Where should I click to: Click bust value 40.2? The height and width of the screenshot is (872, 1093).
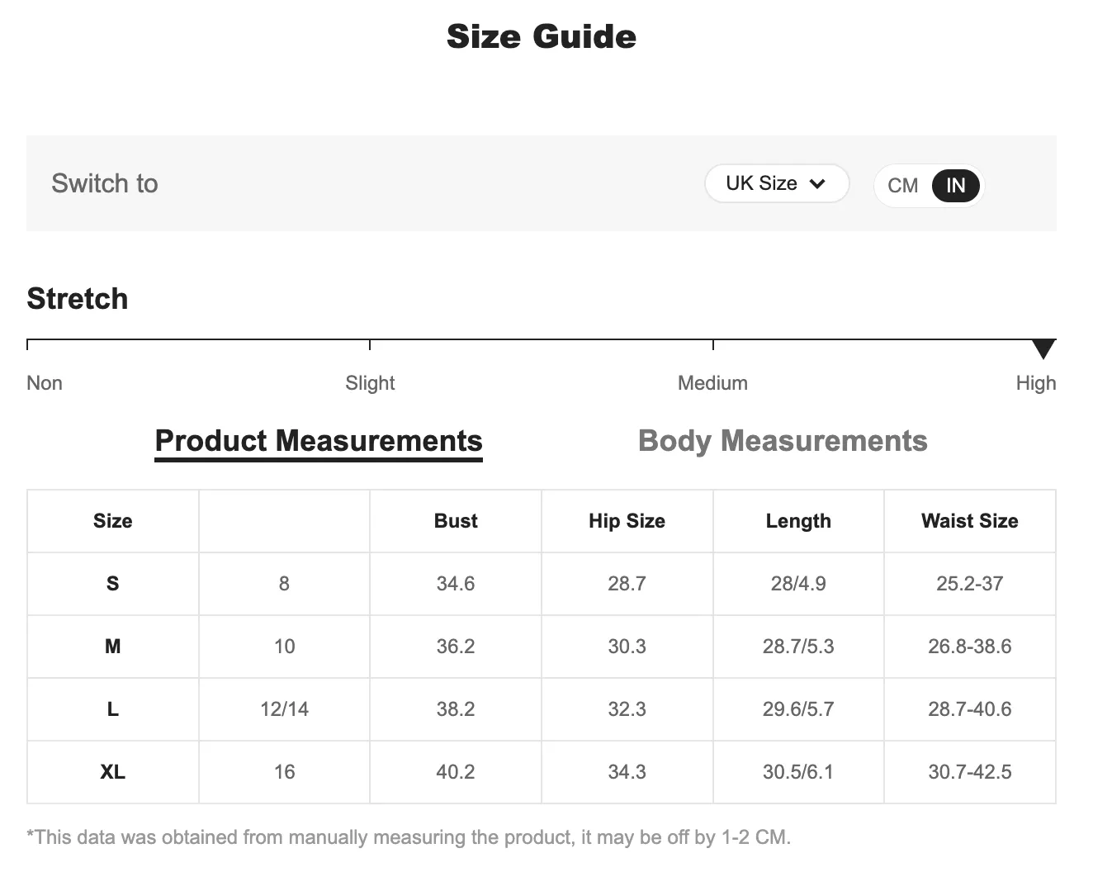click(x=456, y=772)
